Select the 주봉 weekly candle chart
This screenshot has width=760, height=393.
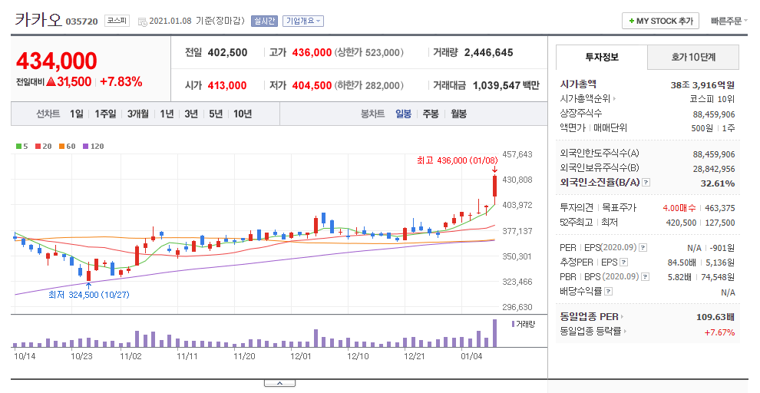[x=431, y=114]
